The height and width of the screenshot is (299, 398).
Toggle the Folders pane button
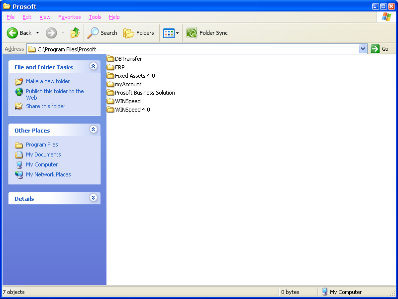pos(139,33)
